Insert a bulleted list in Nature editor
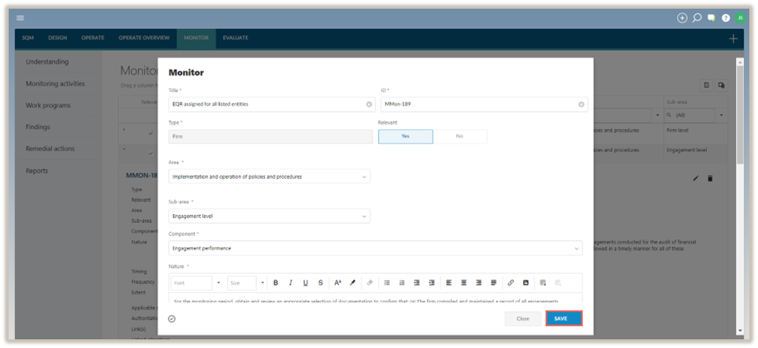This screenshot has width=758, height=348. coord(387,283)
